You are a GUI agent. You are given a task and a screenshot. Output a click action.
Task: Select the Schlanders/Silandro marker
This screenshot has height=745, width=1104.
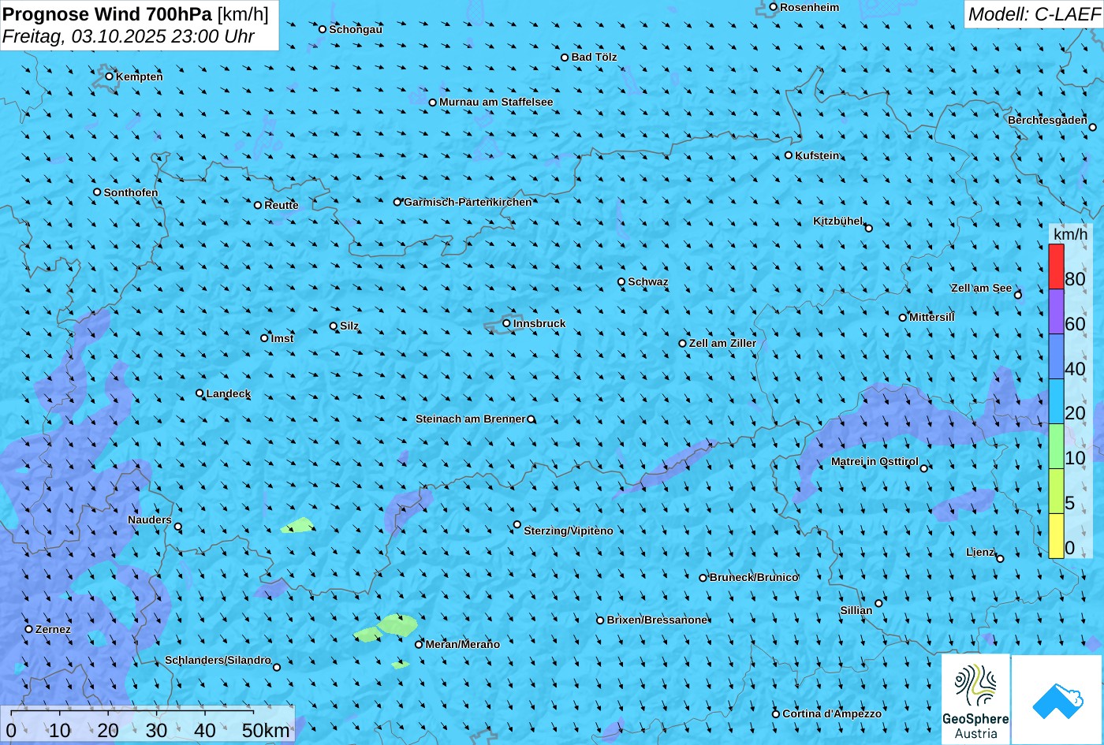point(277,668)
